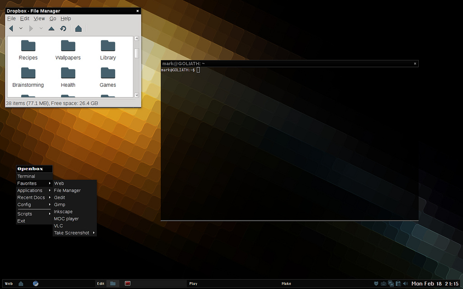Launch the Chromium browser from taskbar

point(36,284)
